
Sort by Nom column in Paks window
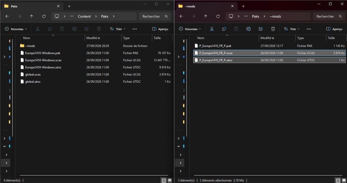click(27, 38)
